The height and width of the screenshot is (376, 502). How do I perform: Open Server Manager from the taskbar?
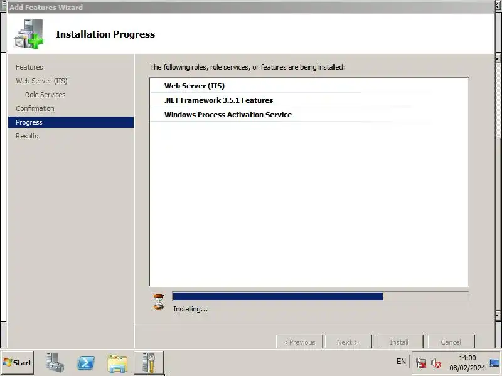(55, 363)
